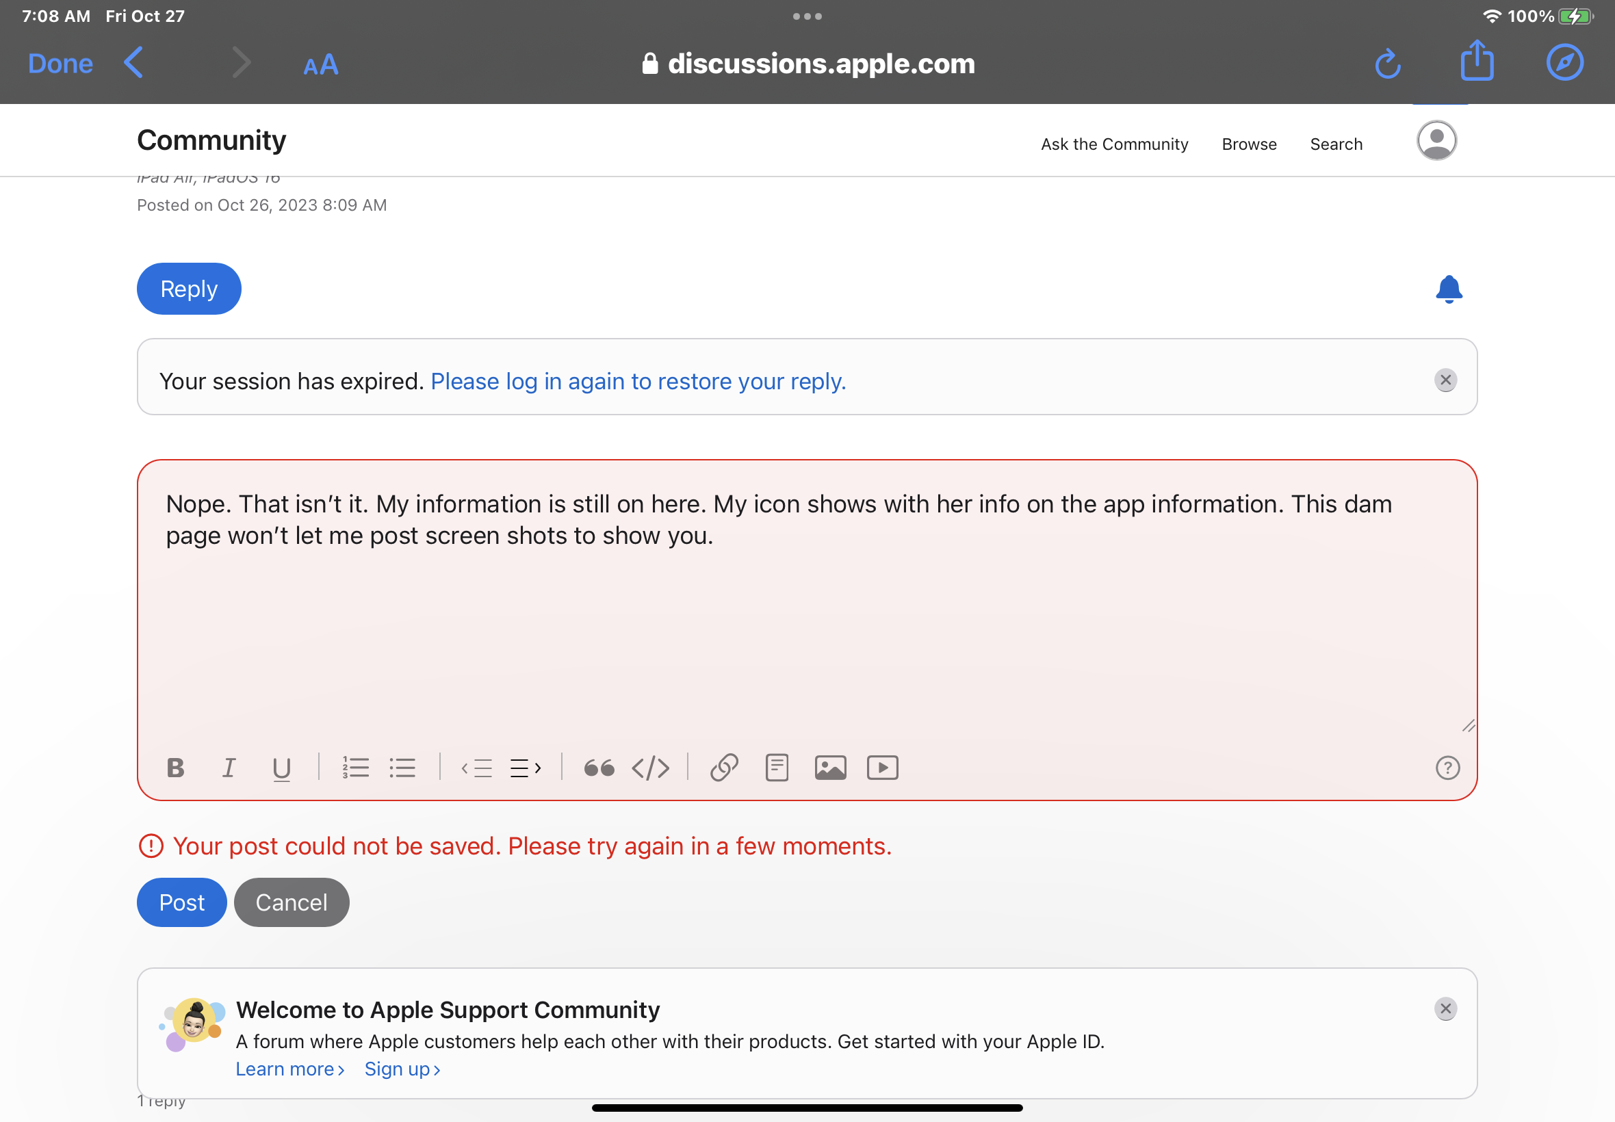Open the user account profile icon
Screen dimensions: 1615x1122
click(x=1436, y=140)
